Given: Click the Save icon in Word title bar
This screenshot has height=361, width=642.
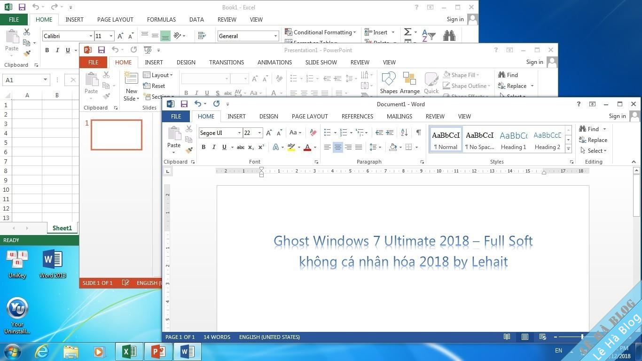Looking at the screenshot, I should click(x=184, y=104).
